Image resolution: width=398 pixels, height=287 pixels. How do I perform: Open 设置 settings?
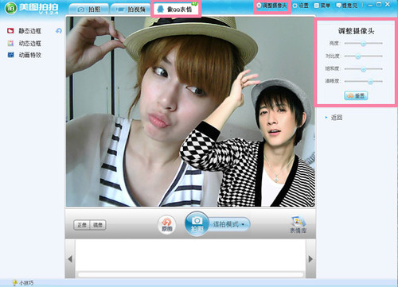[x=300, y=6]
